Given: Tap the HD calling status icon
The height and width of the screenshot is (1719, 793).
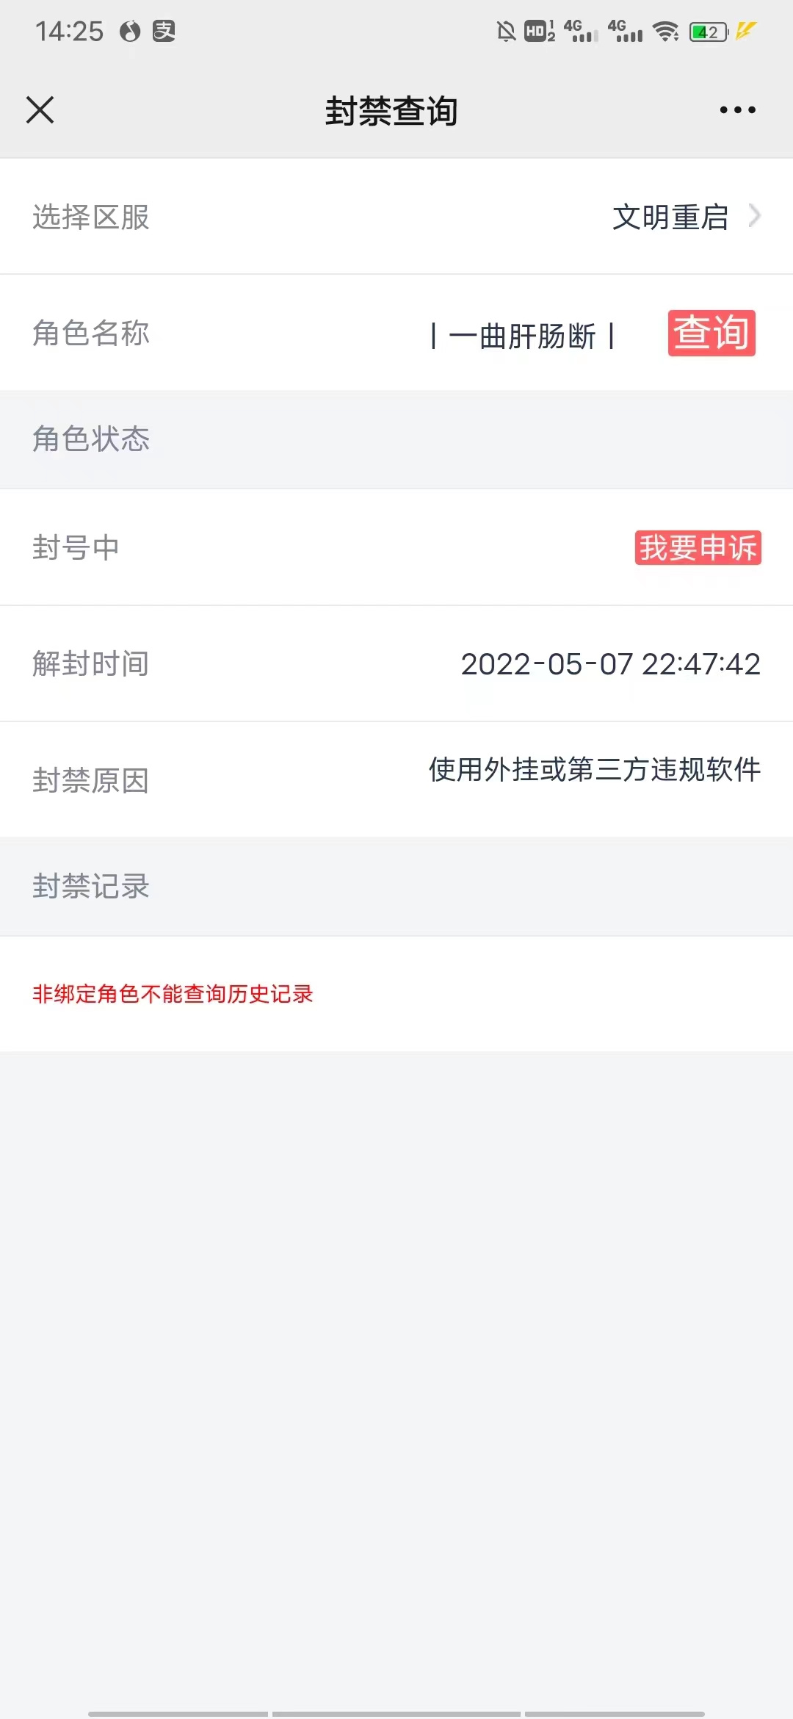Looking at the screenshot, I should point(540,32).
